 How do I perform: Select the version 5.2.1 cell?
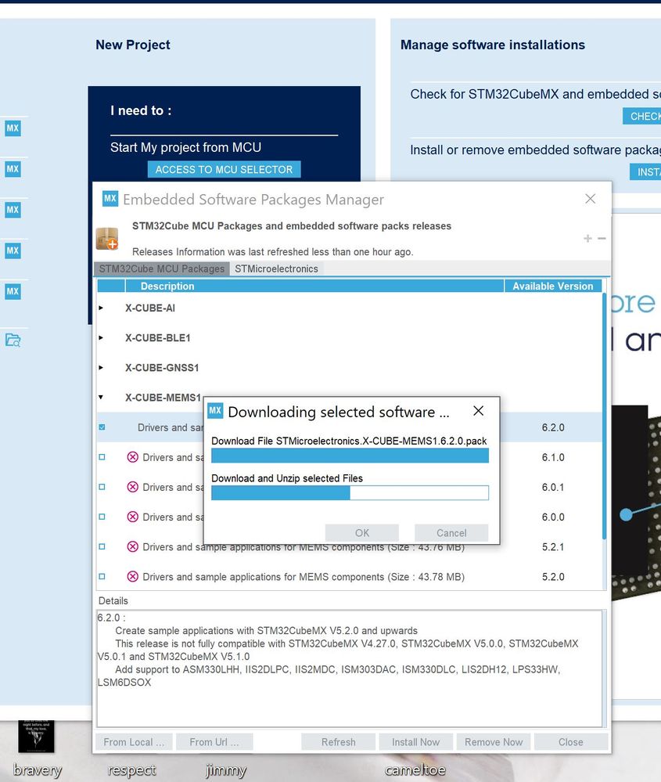(553, 546)
